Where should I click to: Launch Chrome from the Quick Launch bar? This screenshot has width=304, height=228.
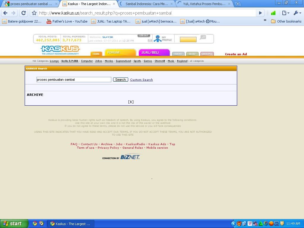[35, 223]
